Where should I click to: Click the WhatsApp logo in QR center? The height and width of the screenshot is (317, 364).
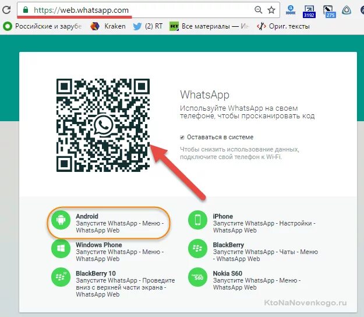click(x=103, y=125)
